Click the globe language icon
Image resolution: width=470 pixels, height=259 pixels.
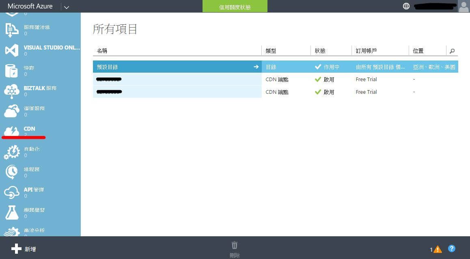pos(406,6)
